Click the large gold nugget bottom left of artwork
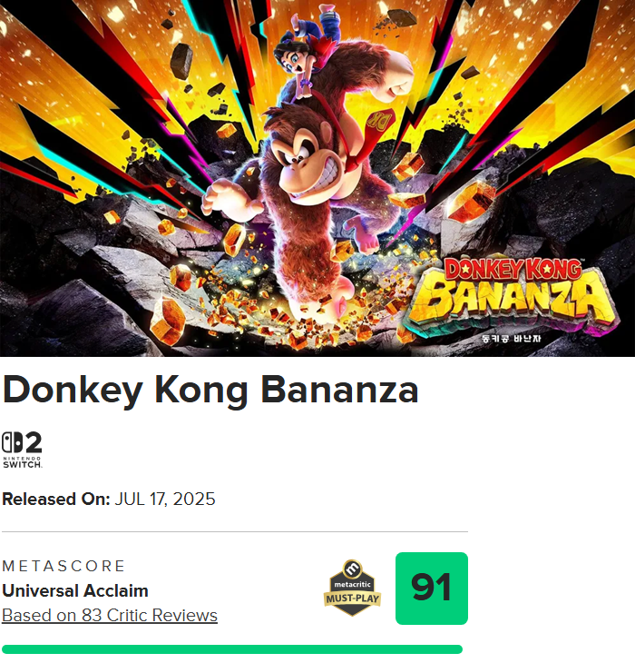 (x=168, y=321)
